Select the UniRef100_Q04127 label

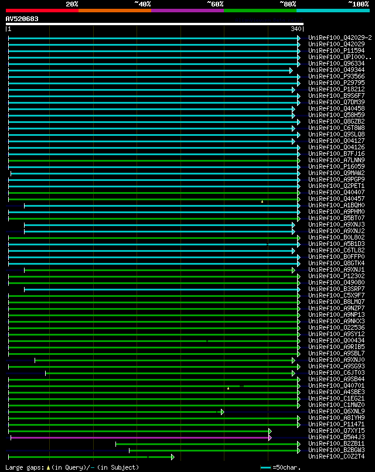click(x=336, y=141)
